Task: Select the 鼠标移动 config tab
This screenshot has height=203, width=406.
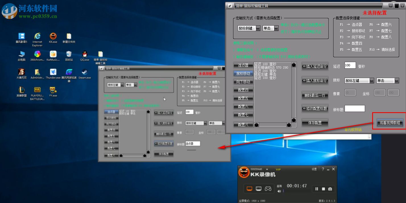Action: (243, 73)
